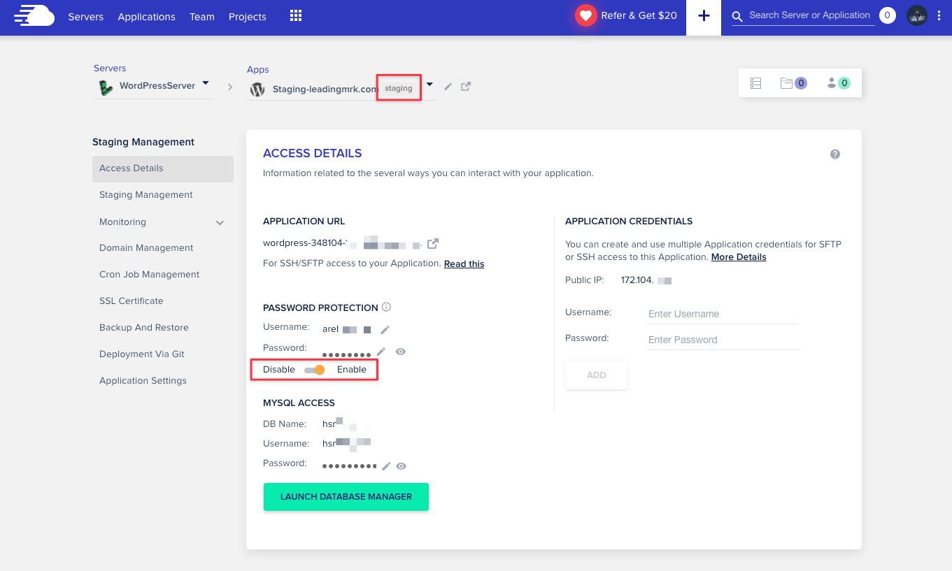Show the password protection password
The image size is (952, 571).
(x=401, y=352)
